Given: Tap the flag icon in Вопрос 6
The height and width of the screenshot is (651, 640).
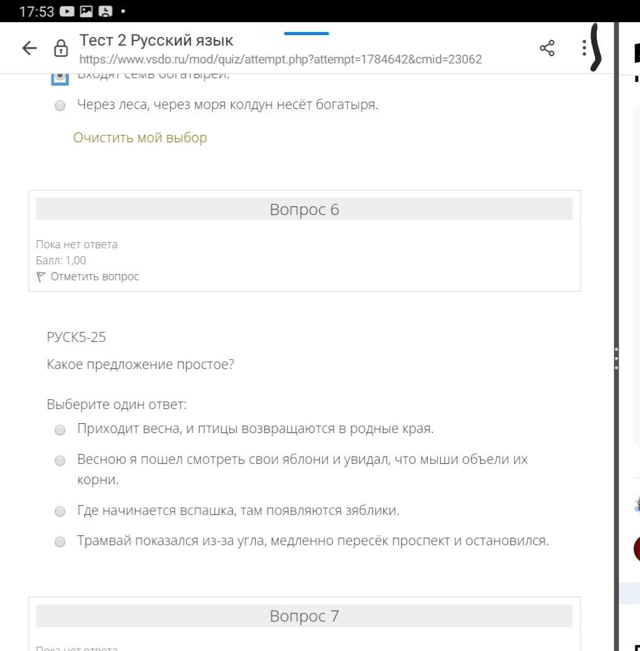Looking at the screenshot, I should point(41,277).
